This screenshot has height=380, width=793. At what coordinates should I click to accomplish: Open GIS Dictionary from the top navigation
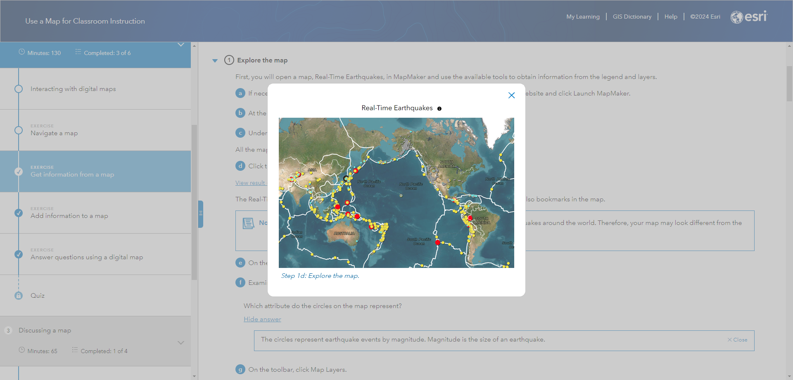632,17
